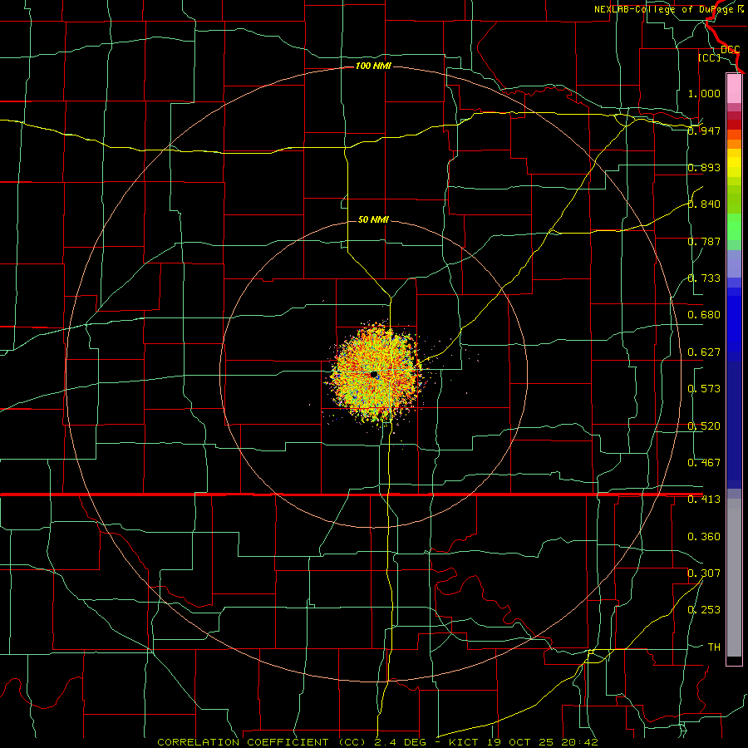The width and height of the screenshot is (748, 748).
Task: Pick the lavender segment of the color bar
Action: pos(734,263)
